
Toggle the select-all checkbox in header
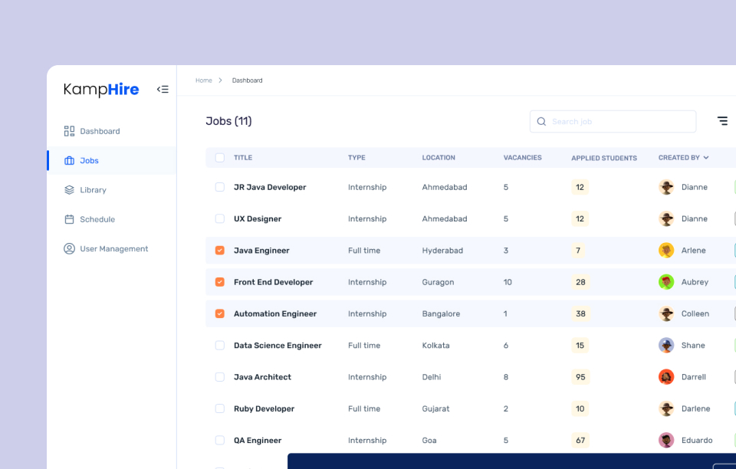(x=220, y=158)
